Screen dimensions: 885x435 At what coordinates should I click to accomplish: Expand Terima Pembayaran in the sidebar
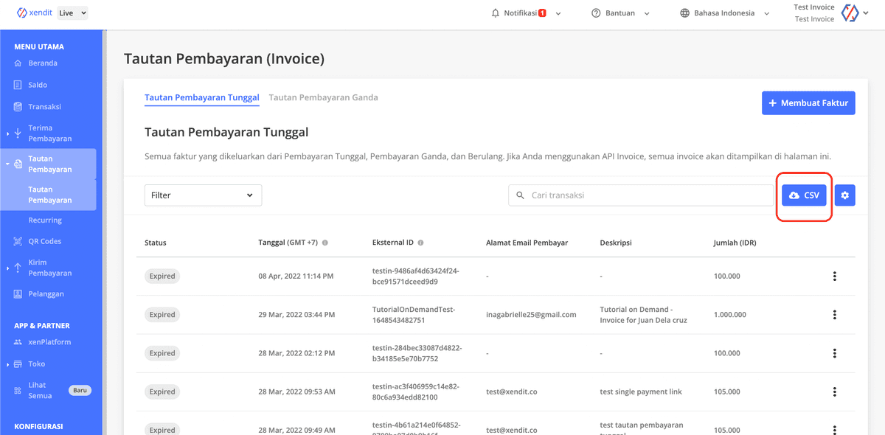[49, 133]
